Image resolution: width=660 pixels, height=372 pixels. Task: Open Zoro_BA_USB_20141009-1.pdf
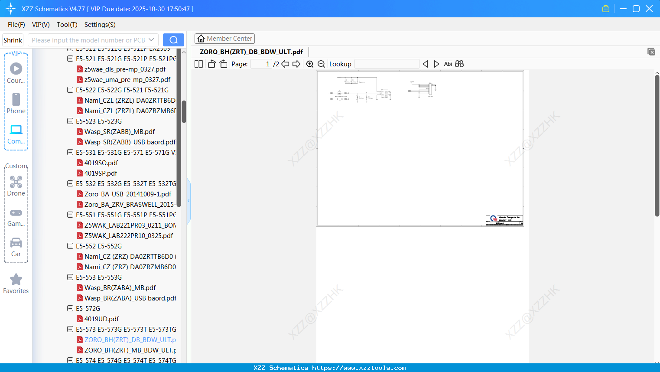[128, 194]
